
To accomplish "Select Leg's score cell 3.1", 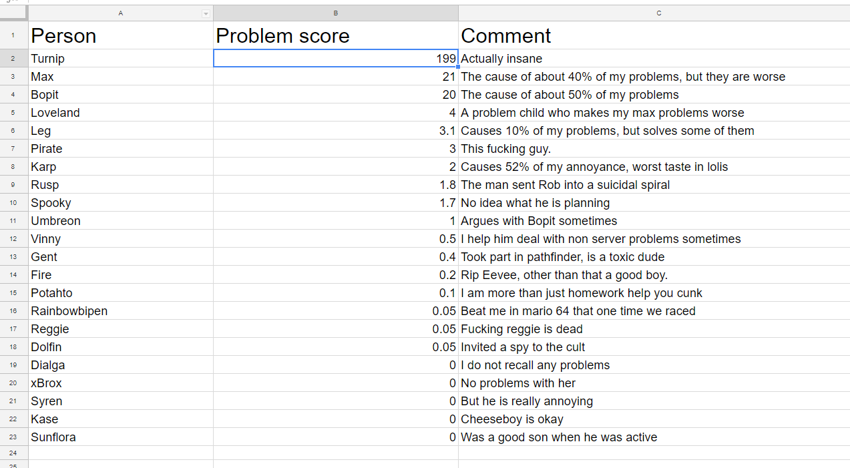I will [x=336, y=131].
